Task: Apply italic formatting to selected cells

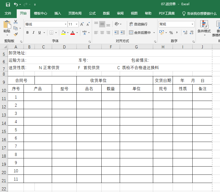Action: click(x=33, y=32)
